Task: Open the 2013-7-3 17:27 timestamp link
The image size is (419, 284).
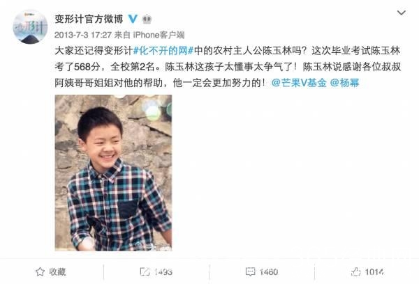Action: pyautogui.click(x=83, y=35)
